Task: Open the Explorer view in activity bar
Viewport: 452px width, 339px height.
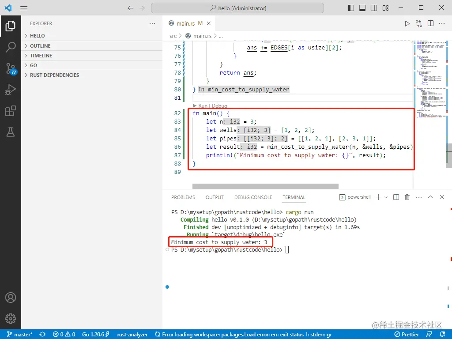Action: 11,26
